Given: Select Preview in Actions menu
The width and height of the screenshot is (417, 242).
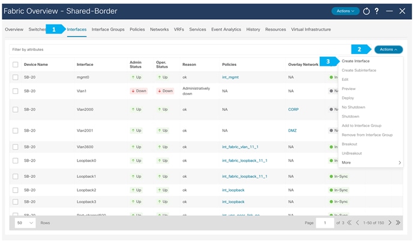Looking at the screenshot, I should (x=349, y=89).
